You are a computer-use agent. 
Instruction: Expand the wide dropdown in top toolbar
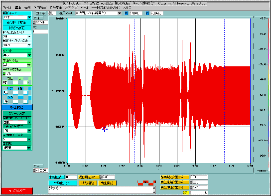click(x=120, y=13)
